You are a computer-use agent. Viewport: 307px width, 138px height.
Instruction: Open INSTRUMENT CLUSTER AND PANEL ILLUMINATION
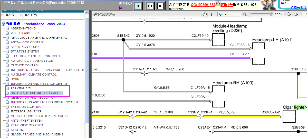tap(47, 70)
